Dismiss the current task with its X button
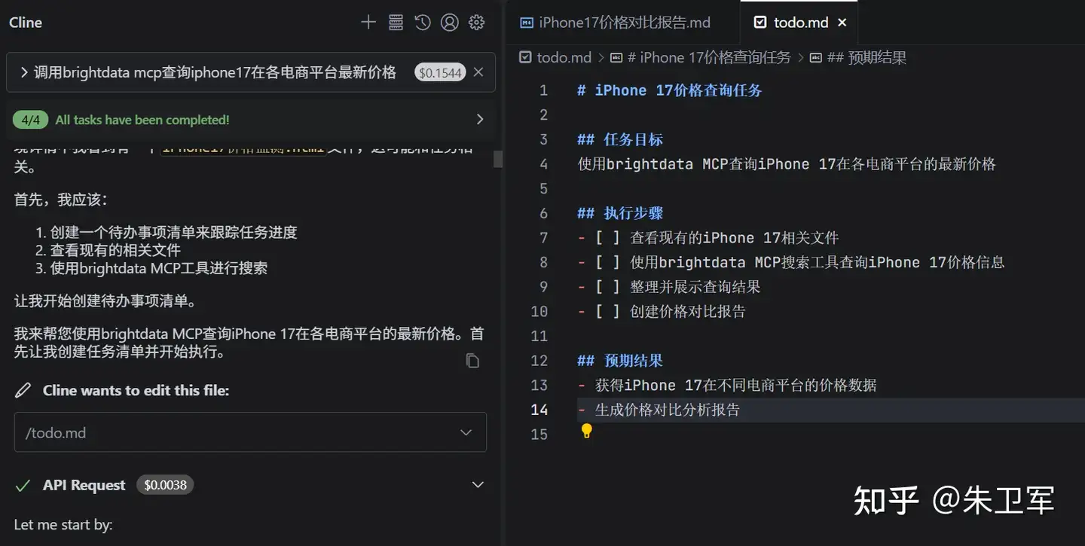This screenshot has height=546, width=1085. (478, 72)
